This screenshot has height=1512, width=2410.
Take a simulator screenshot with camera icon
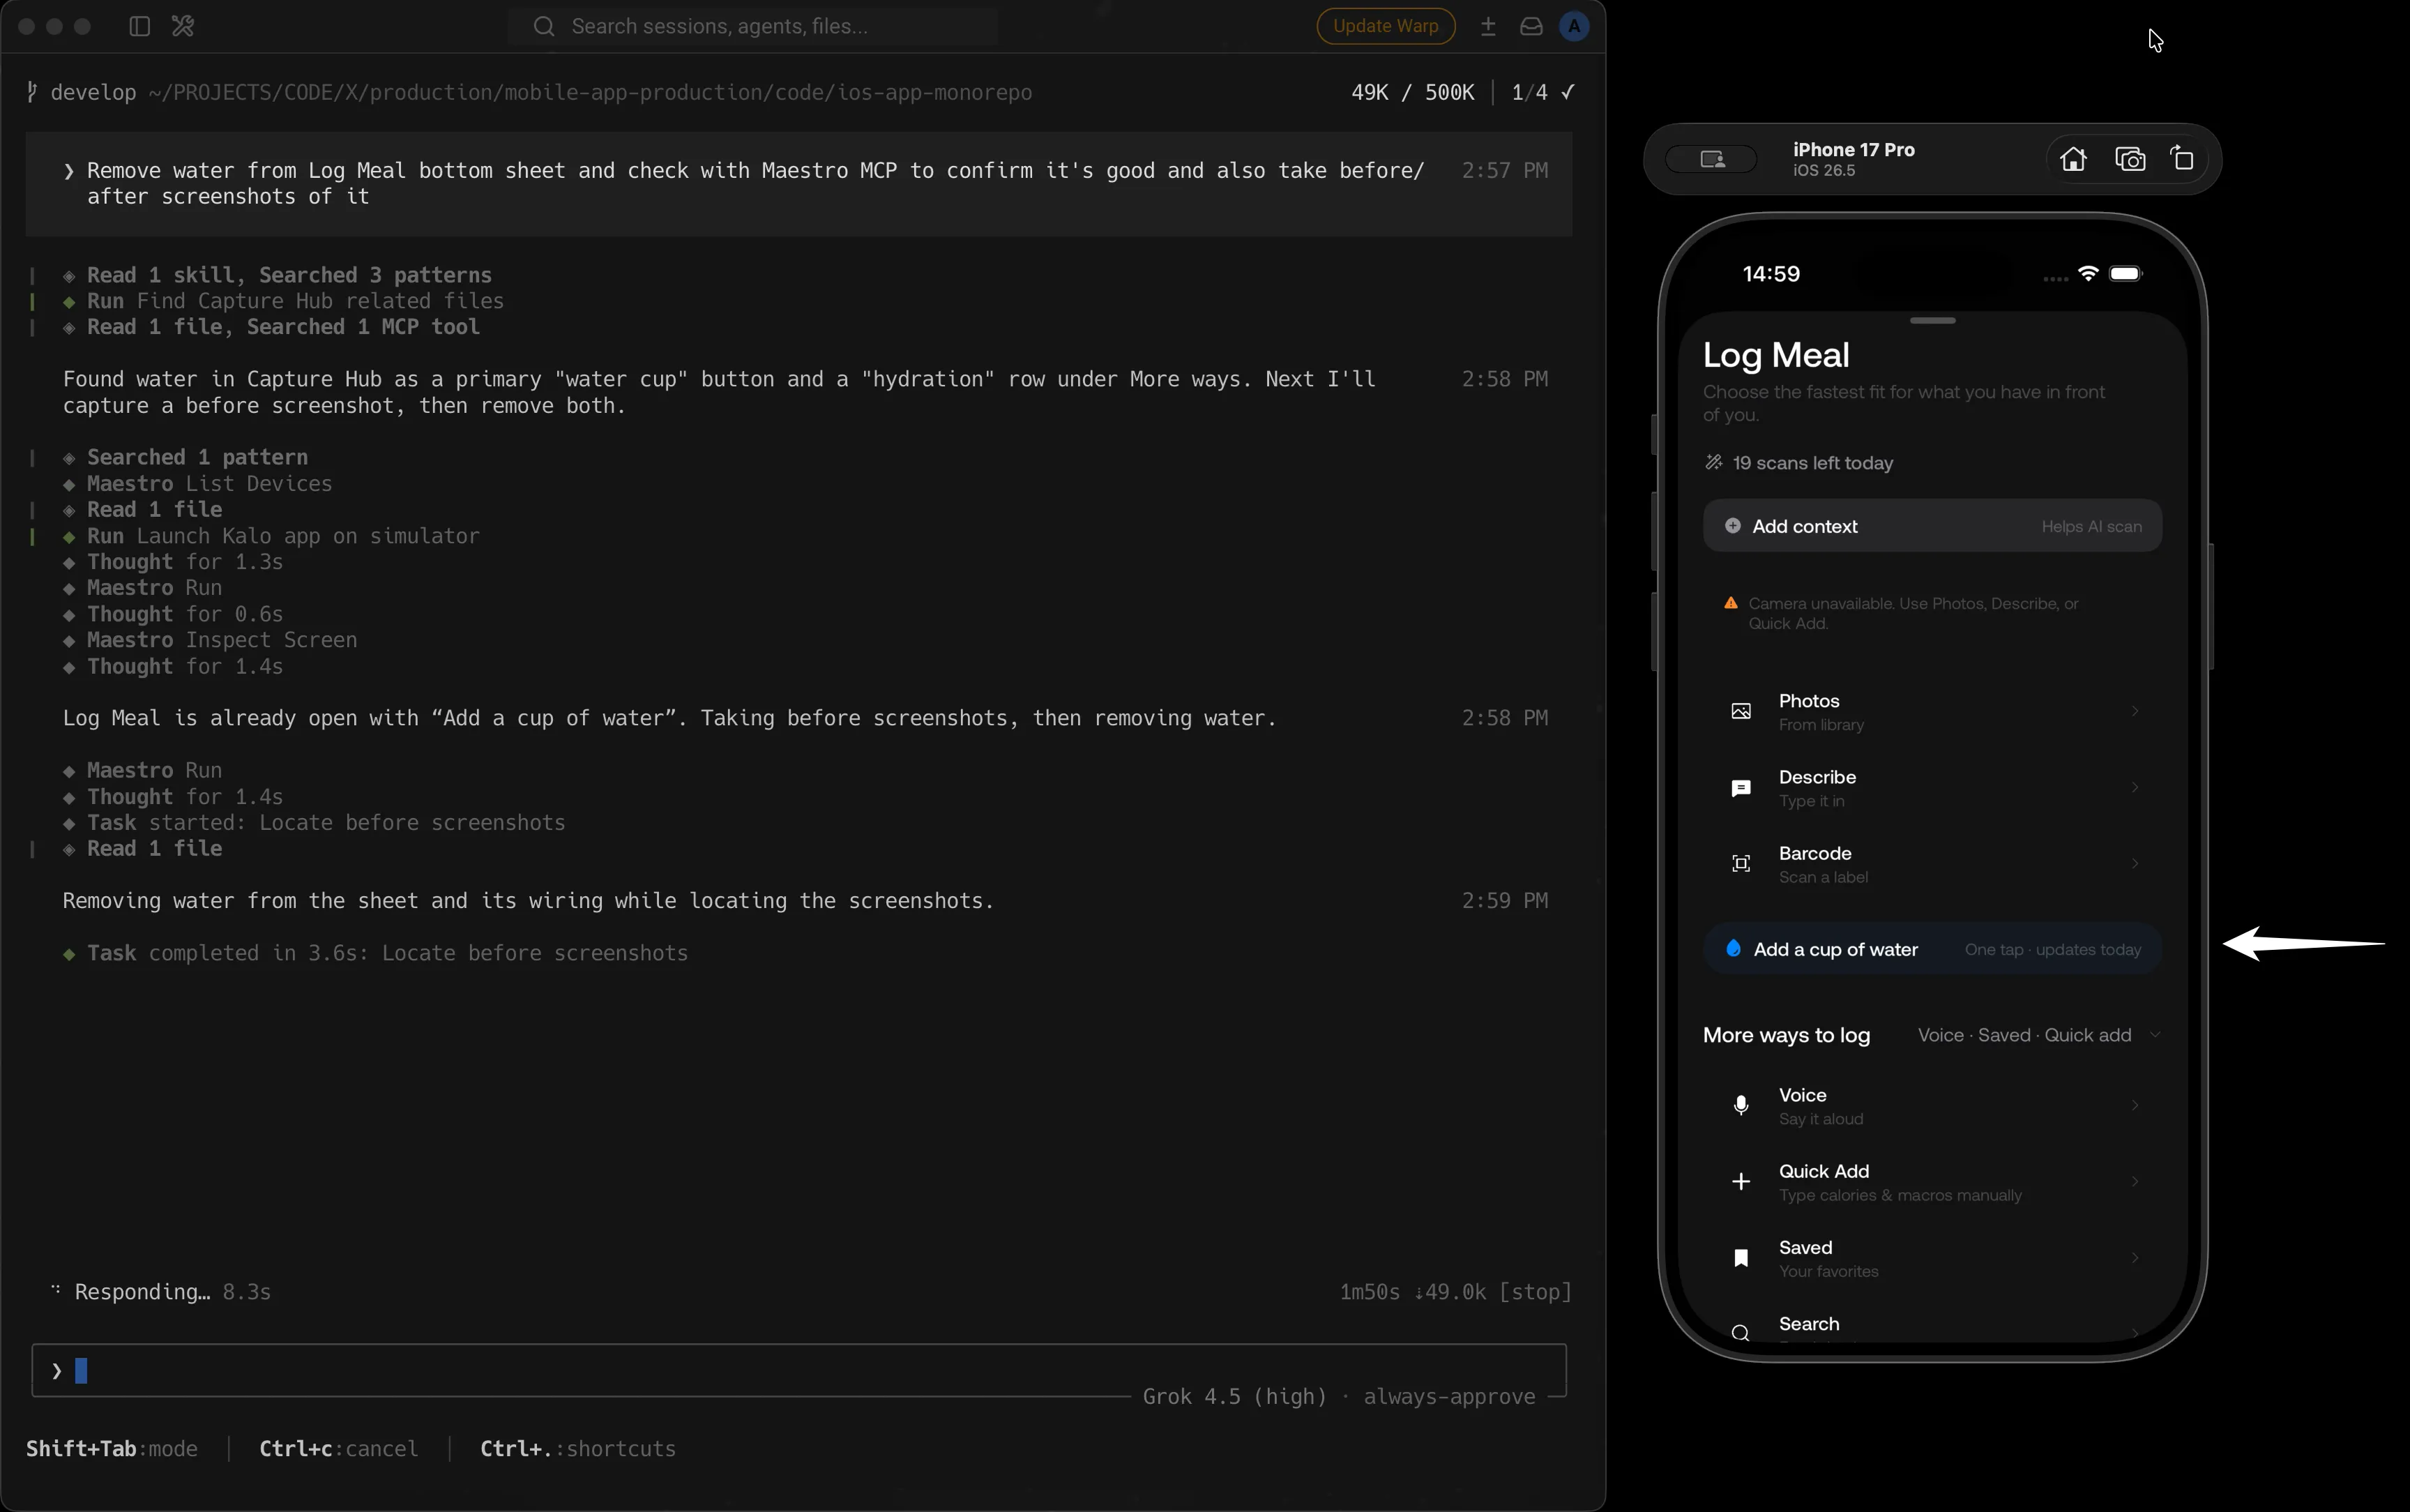[2130, 159]
